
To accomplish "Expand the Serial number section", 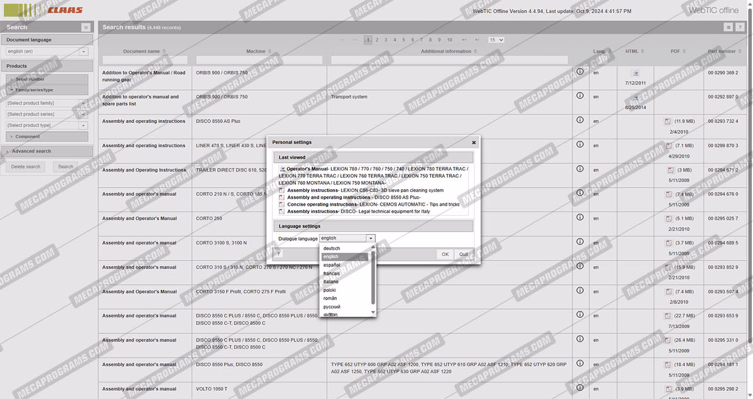I will pos(47,79).
